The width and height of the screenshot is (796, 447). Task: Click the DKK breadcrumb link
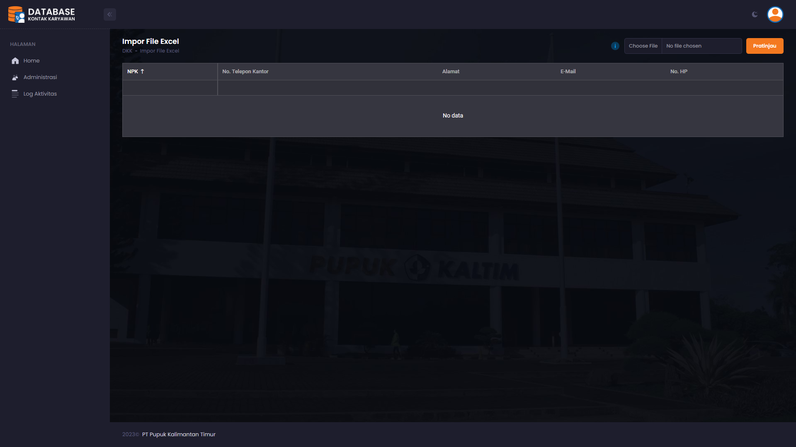127,51
